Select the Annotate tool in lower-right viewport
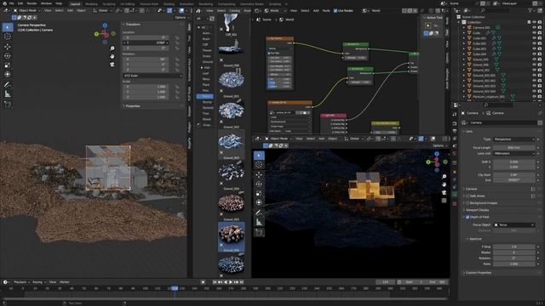The height and width of the screenshot is (306, 545). [x=259, y=212]
